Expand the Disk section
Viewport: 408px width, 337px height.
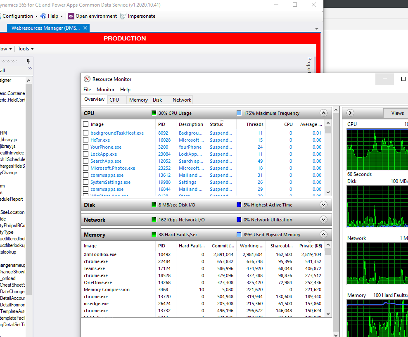pos(323,204)
